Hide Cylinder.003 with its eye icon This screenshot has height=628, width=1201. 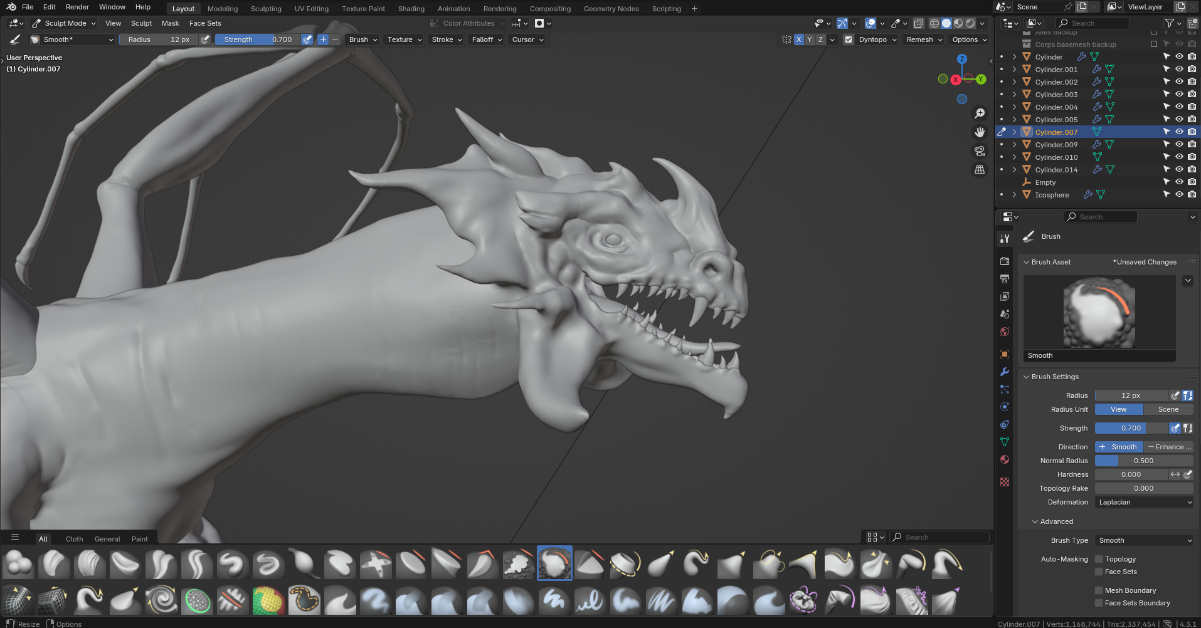click(x=1179, y=95)
